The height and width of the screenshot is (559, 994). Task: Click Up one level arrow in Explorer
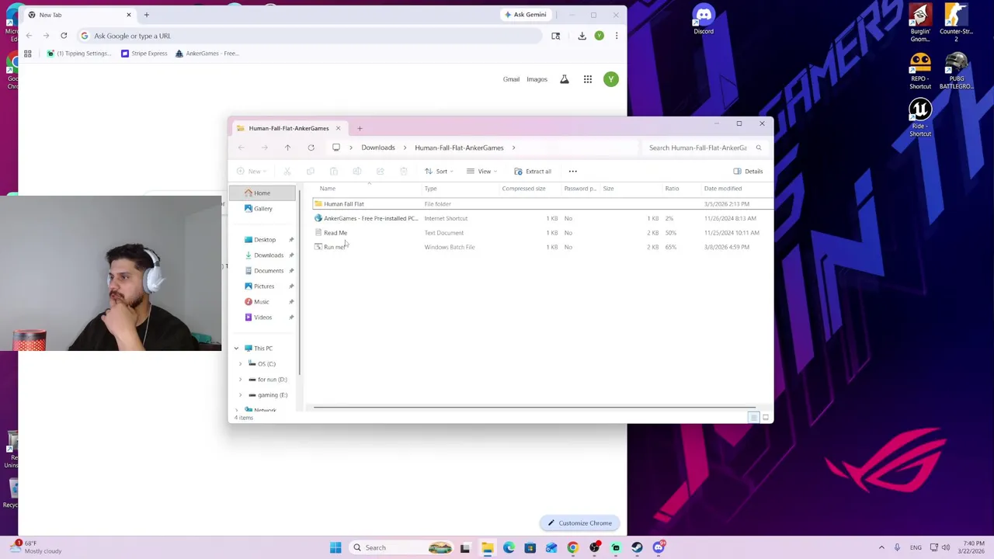click(287, 148)
